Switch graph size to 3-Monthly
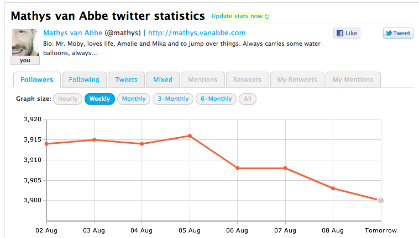 173,99
